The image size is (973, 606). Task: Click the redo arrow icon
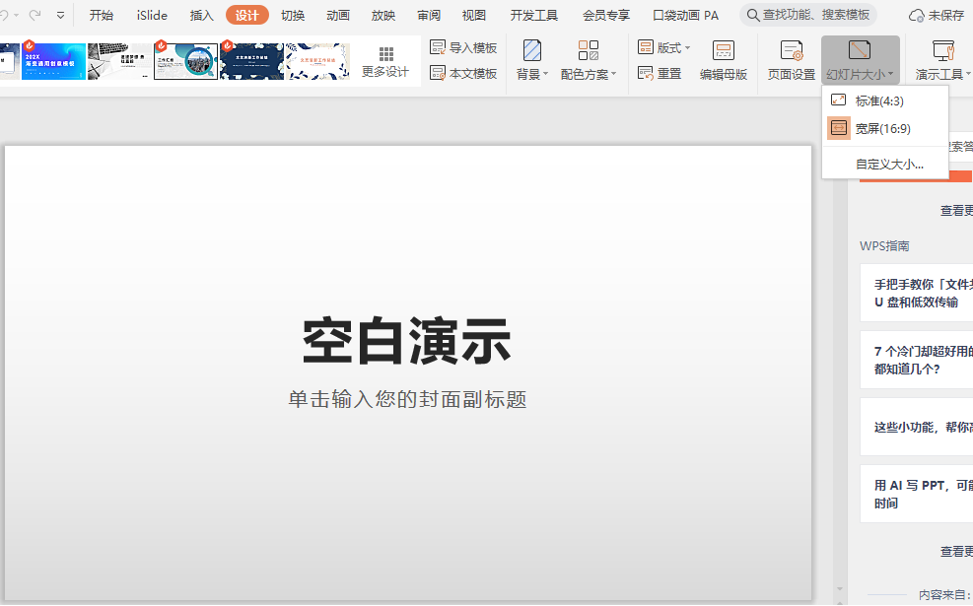pyautogui.click(x=35, y=15)
